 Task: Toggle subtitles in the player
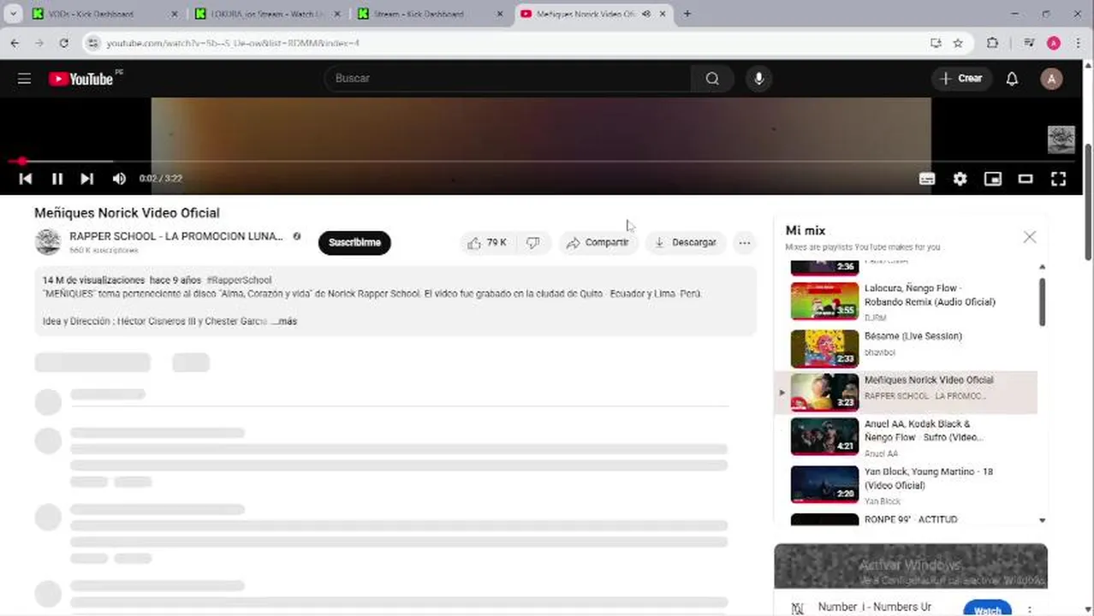coord(927,179)
